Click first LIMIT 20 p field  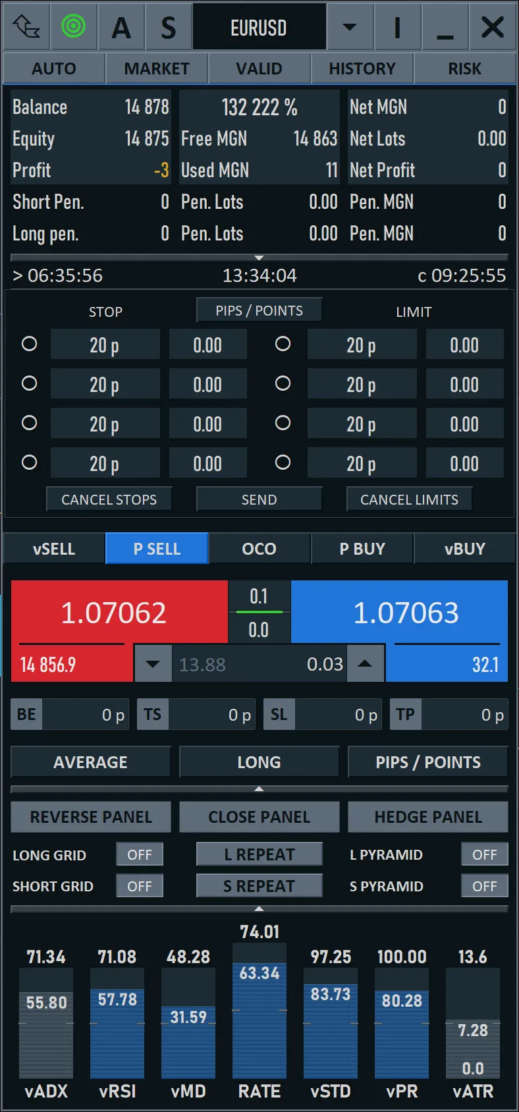tap(362, 345)
